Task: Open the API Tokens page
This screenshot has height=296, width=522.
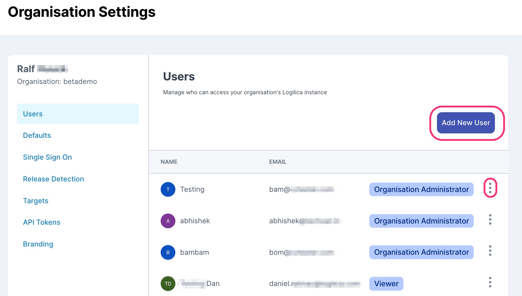Action: pyautogui.click(x=41, y=222)
